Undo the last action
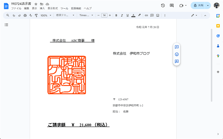Image resolution: width=223 pixels, height=139 pixels. 14,15
